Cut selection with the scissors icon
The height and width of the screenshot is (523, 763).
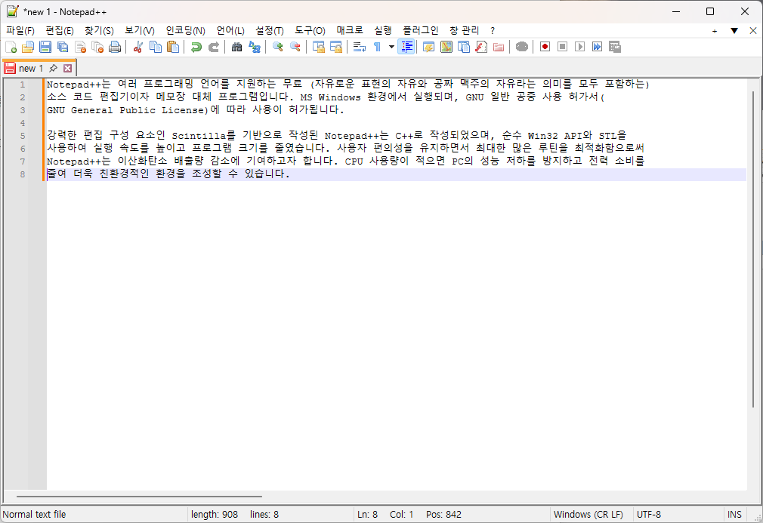tap(138, 47)
